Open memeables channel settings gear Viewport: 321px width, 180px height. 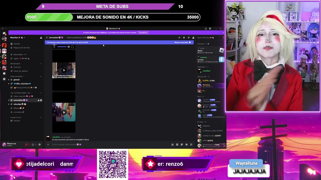[41, 100]
